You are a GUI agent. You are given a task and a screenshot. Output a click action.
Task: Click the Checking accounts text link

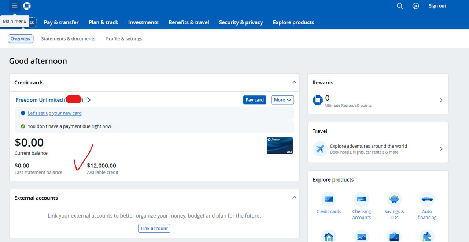tap(362, 215)
